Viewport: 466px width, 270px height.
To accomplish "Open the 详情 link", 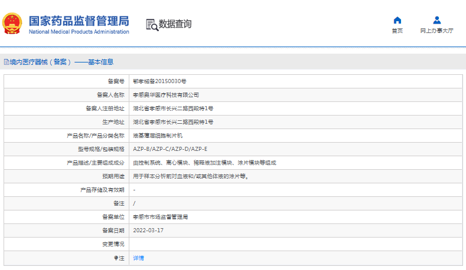I will 138,258.
